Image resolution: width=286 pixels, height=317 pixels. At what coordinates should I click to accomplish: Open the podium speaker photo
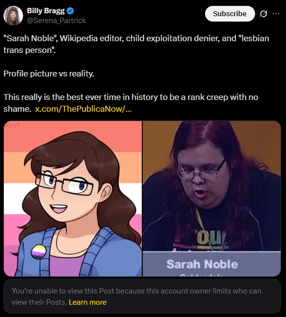[x=212, y=198]
